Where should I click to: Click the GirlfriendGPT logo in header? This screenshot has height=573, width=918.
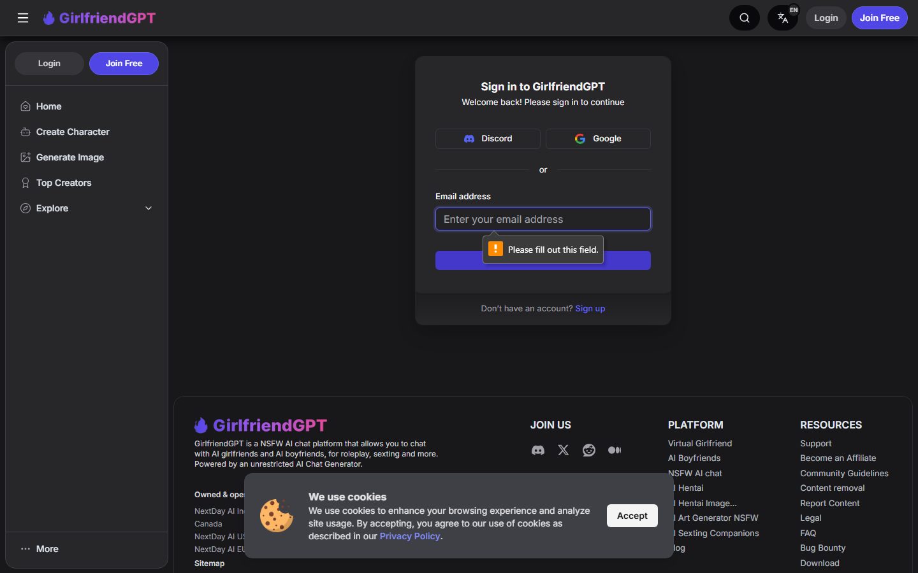point(99,18)
